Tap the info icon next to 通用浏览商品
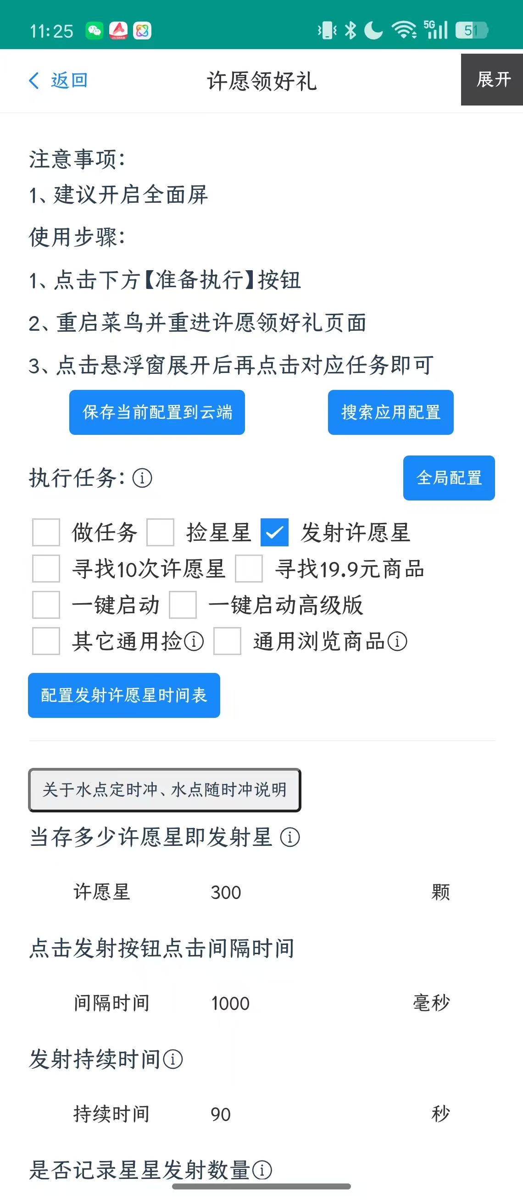Viewport: 523px width, 1200px height. (x=397, y=641)
